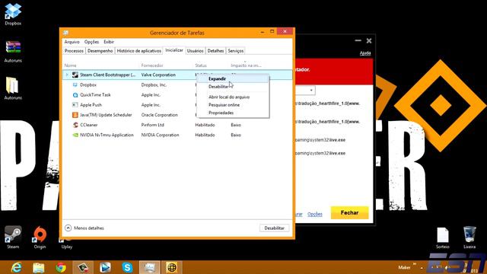Screen dimensions: 487x274
Task: Click the Piriform Ltd publisher cell
Action: click(152, 125)
